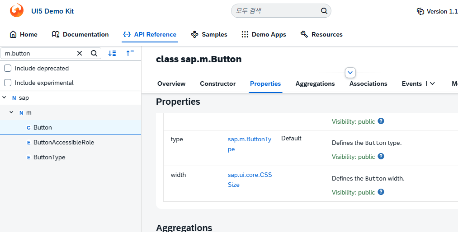Open the Events tab dropdown arrow
The width and height of the screenshot is (458, 232).
(432, 84)
